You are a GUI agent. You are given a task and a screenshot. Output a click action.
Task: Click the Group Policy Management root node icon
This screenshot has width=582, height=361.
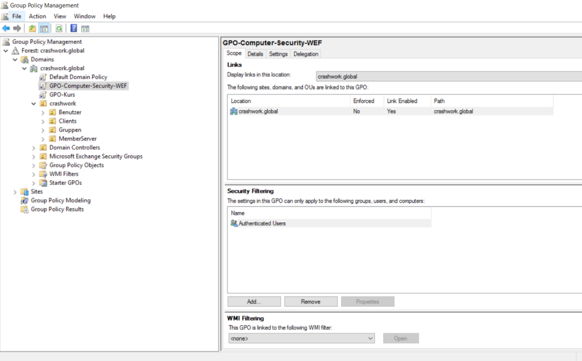tap(6, 42)
